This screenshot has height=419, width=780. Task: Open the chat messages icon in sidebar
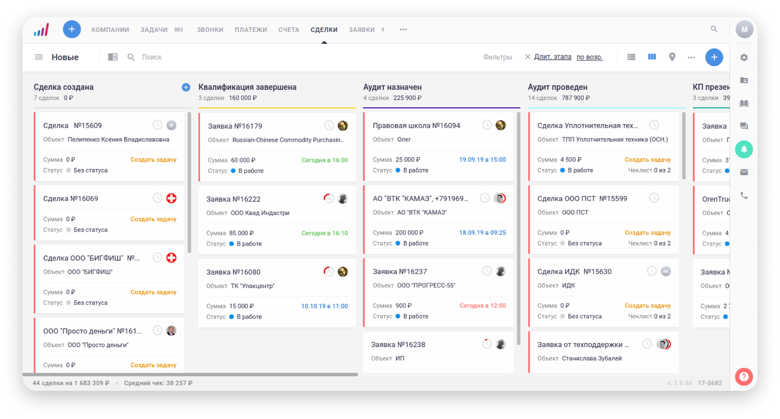(x=744, y=126)
